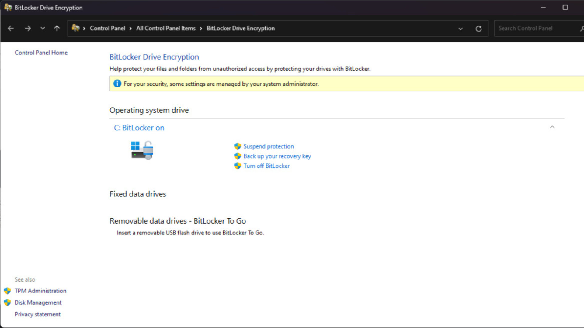The image size is (584, 328).
Task: Click the shield icon beside Suspend protection
Action: coord(237,146)
